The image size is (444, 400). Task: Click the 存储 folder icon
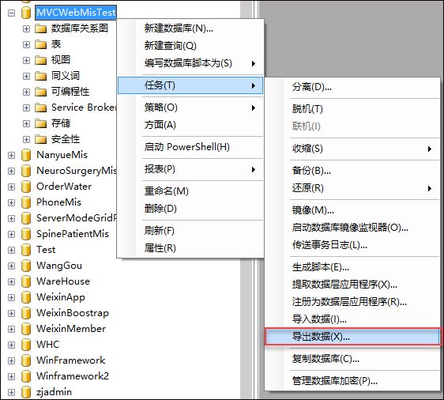(40, 124)
